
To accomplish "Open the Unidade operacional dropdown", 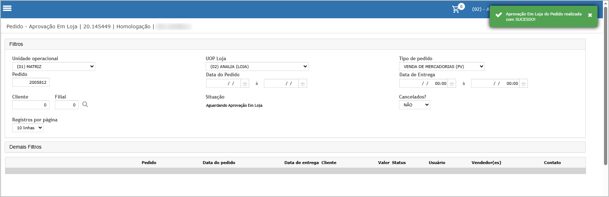I will point(54,67).
